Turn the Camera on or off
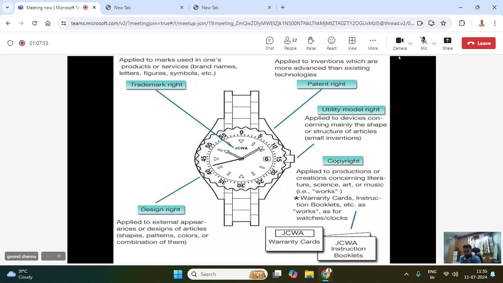 point(399,43)
